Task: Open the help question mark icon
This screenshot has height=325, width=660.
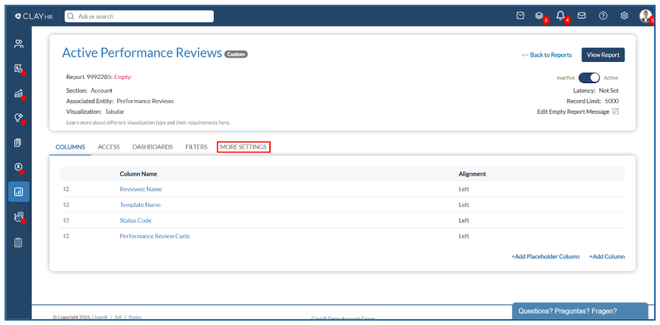Action: [x=603, y=16]
